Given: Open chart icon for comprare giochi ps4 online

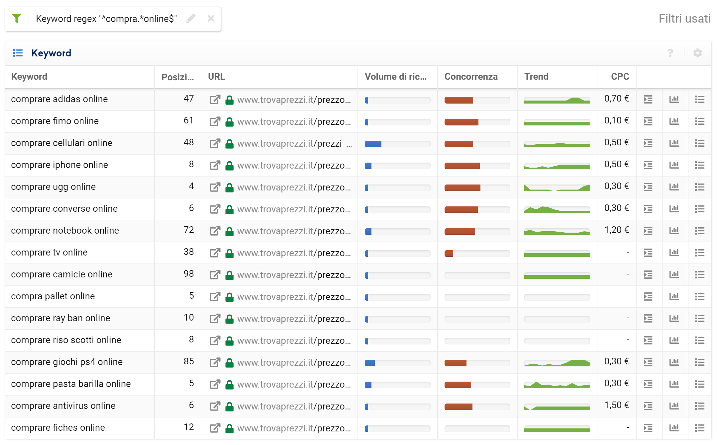Looking at the screenshot, I should 674,362.
